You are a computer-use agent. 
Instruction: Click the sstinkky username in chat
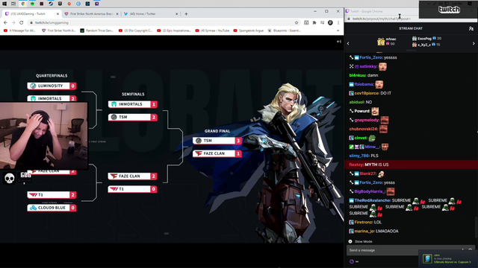pos(368,66)
